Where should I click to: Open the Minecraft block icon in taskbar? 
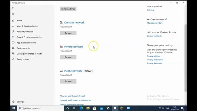coord(122,108)
